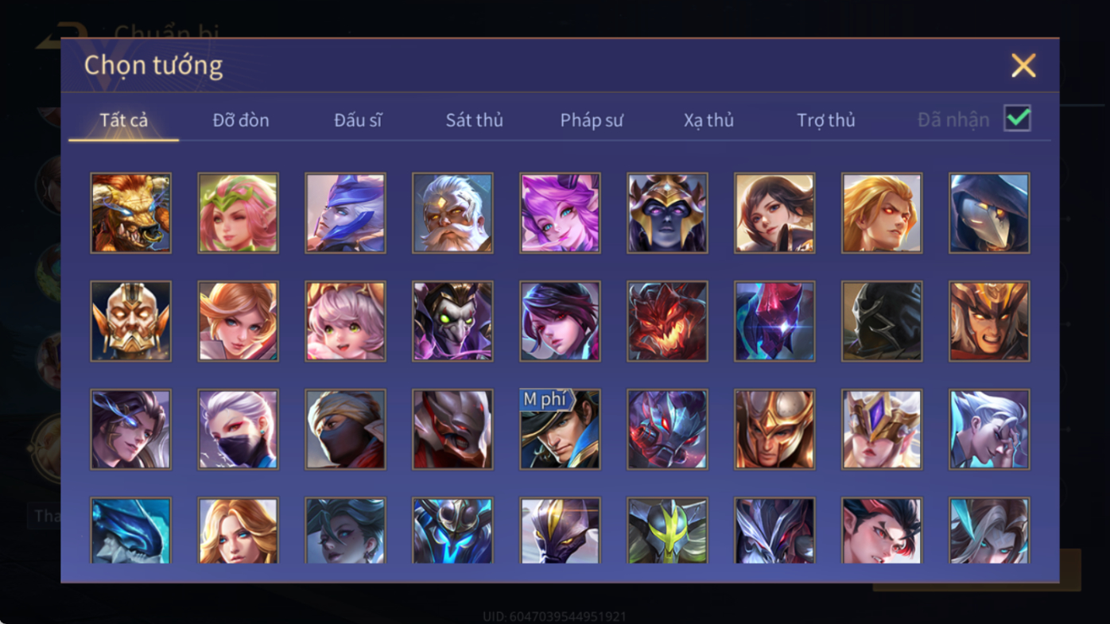Choose the golden masked hero with horns
Image resolution: width=1110 pixels, height=624 pixels.
(130, 321)
